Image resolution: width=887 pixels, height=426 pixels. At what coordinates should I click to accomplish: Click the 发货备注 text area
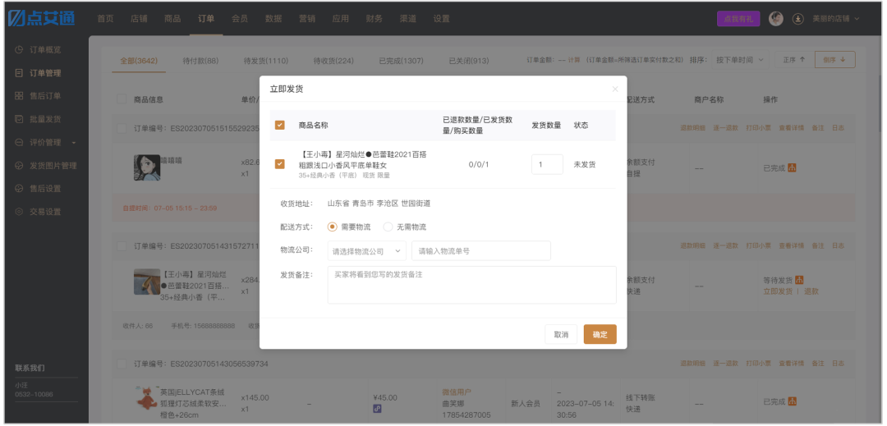click(471, 285)
